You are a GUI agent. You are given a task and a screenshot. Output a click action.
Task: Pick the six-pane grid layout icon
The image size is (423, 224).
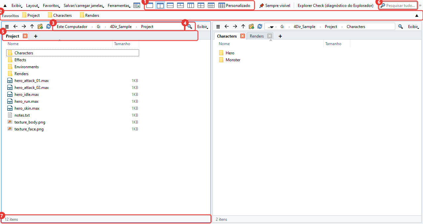pos(211,6)
